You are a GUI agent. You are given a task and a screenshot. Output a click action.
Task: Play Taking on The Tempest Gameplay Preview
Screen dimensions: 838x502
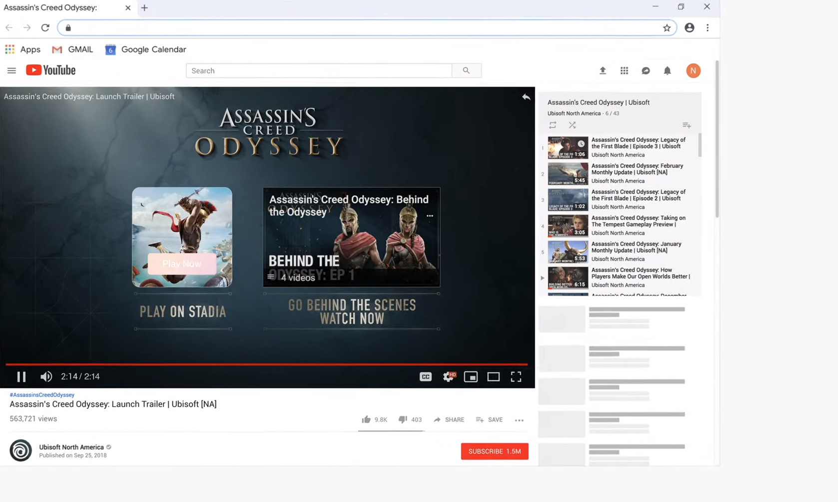coord(619,225)
